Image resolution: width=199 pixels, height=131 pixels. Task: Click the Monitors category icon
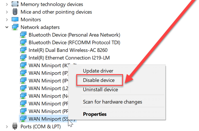pos(15,20)
